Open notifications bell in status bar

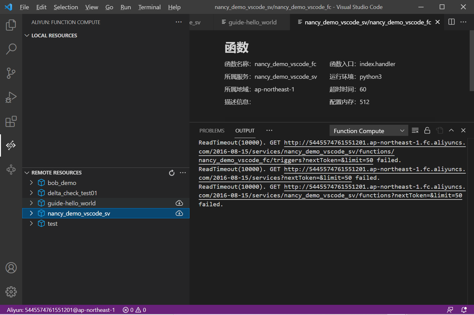click(x=464, y=310)
